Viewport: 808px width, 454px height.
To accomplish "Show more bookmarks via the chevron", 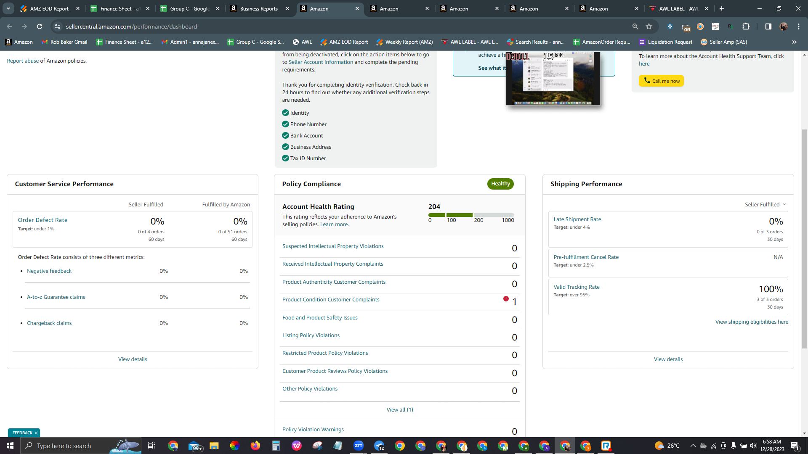I will click(x=795, y=42).
